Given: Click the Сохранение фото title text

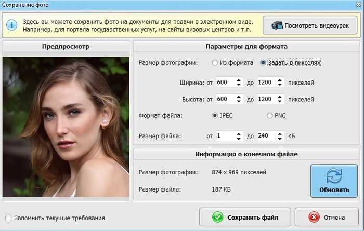Looking at the screenshot, I should (x=25, y=5).
